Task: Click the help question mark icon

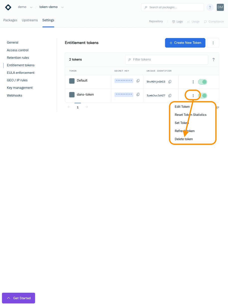Action: coord(210,7)
